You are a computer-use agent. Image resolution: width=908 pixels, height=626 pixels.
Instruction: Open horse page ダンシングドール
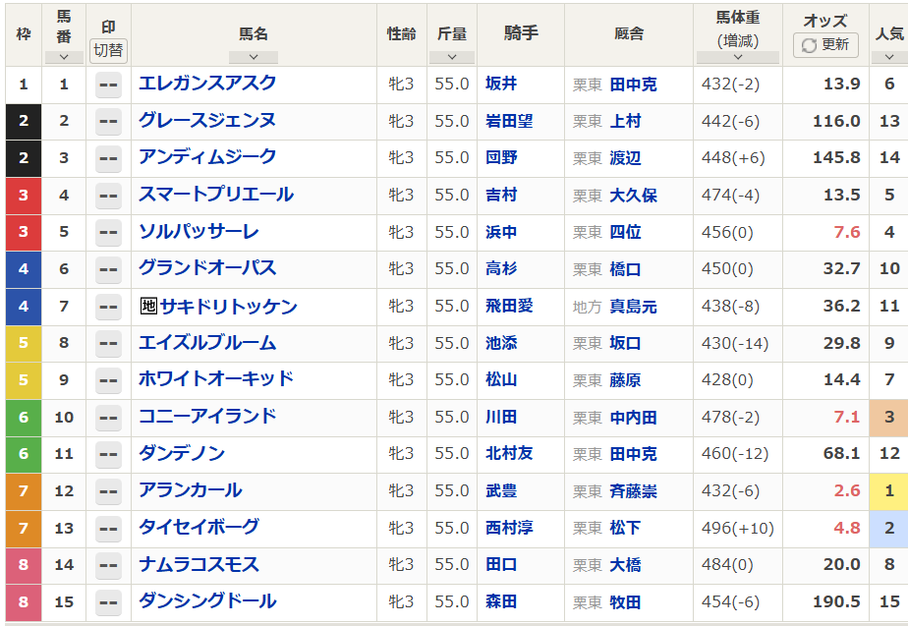(207, 601)
